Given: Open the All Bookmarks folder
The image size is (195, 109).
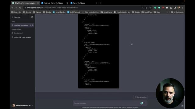Looking at the screenshot, I should 177,12.
